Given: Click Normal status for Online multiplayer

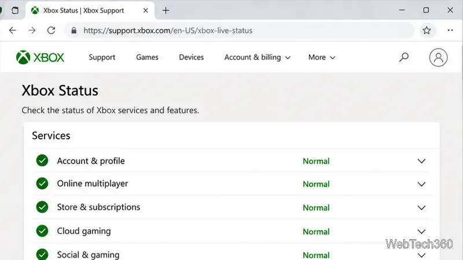Looking at the screenshot, I should (x=316, y=184).
